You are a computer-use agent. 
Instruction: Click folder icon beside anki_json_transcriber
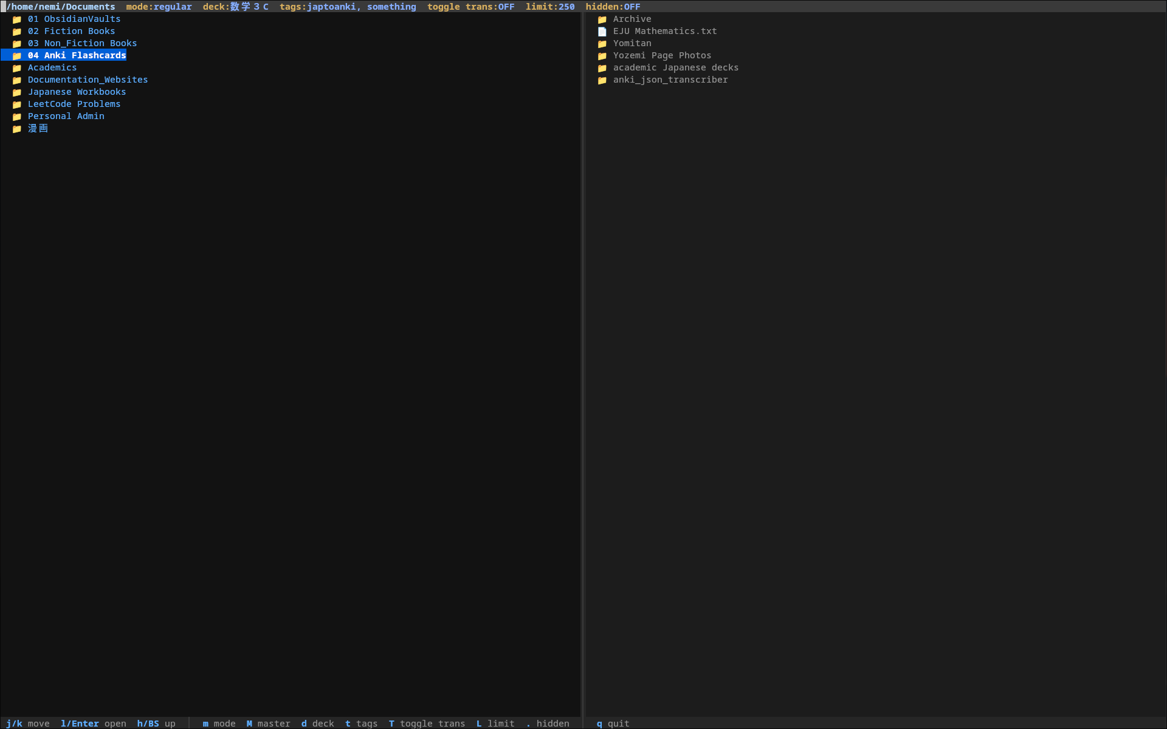click(602, 80)
